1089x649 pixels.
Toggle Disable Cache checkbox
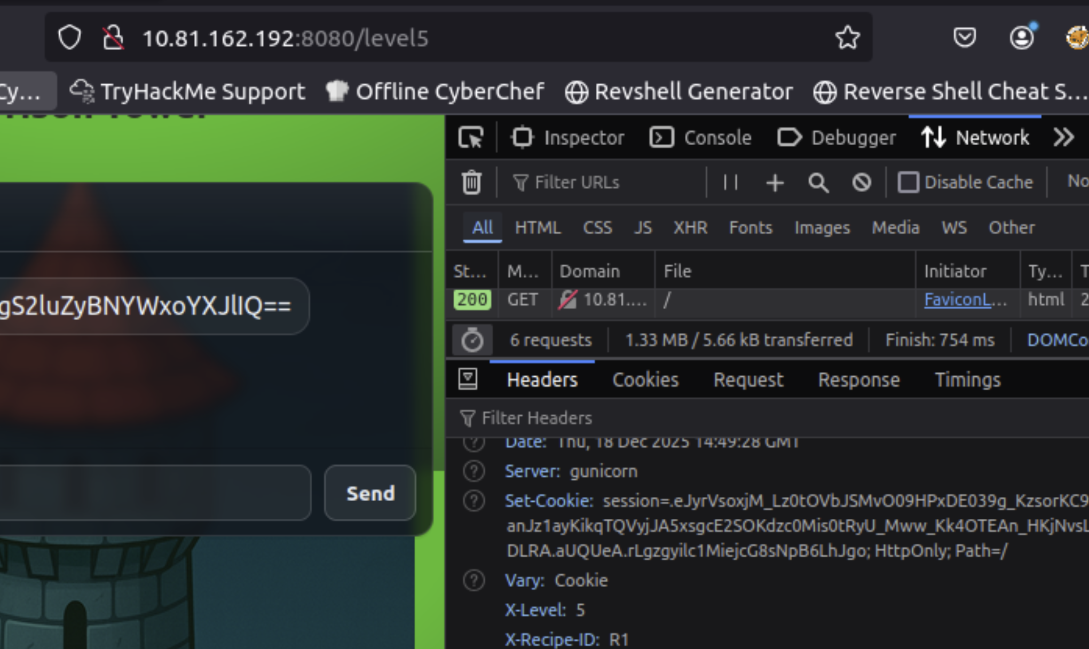[x=908, y=183]
